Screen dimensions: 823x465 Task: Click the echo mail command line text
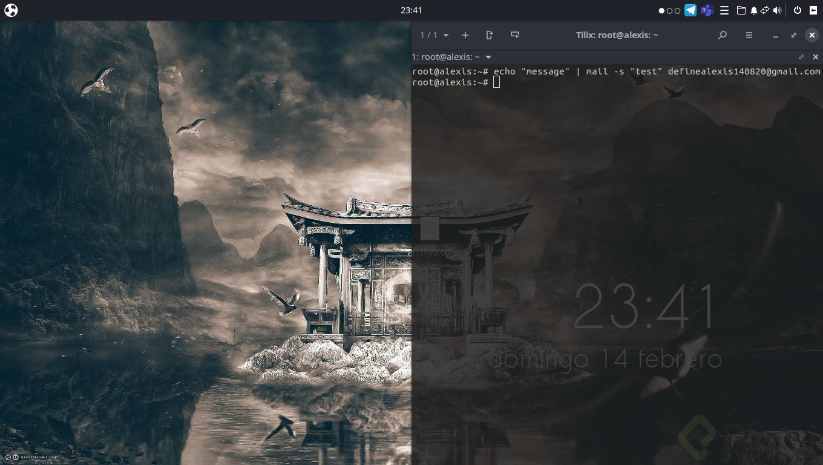tap(657, 71)
